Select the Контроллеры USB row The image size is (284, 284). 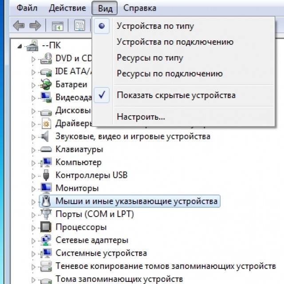coord(91,175)
